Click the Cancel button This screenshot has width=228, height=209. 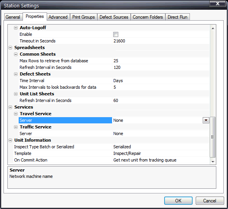pyautogui.click(x=210, y=201)
